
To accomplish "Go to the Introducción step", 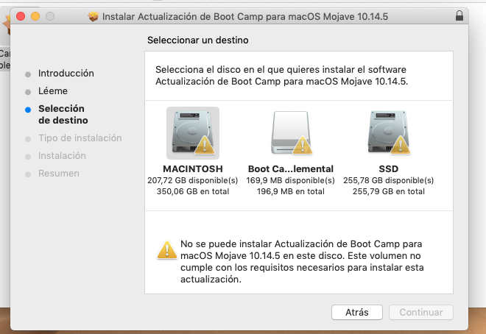I will tap(66, 74).
